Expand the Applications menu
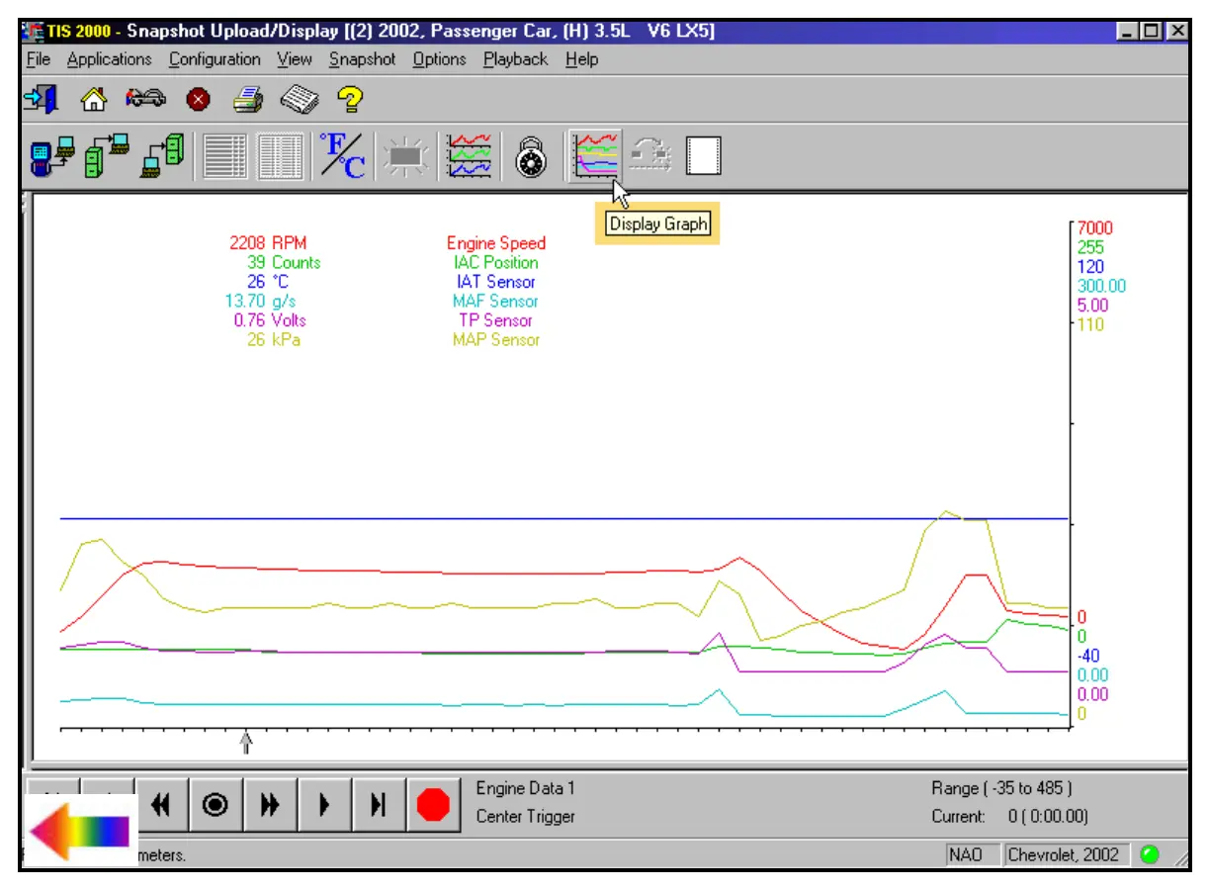This screenshot has height=890, width=1210. [x=110, y=59]
